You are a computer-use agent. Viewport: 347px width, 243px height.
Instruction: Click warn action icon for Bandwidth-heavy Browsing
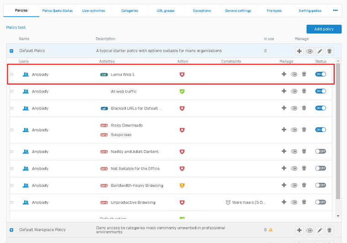pyautogui.click(x=182, y=185)
